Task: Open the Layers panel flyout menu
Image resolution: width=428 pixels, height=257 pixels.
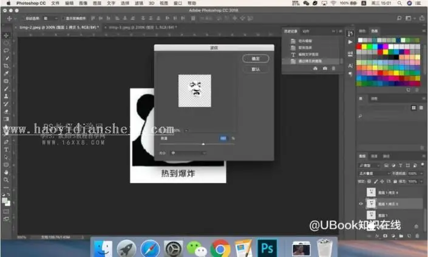Action: point(423,156)
